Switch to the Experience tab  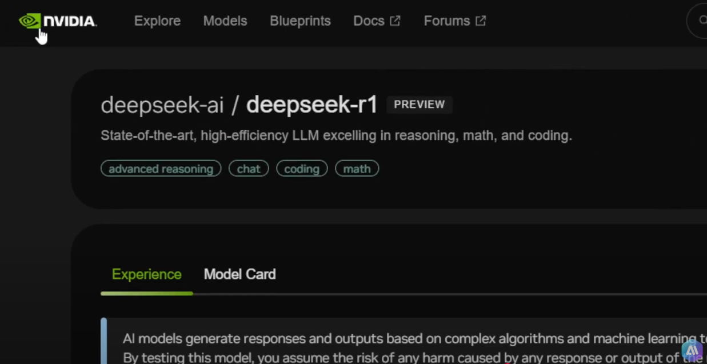tap(147, 274)
